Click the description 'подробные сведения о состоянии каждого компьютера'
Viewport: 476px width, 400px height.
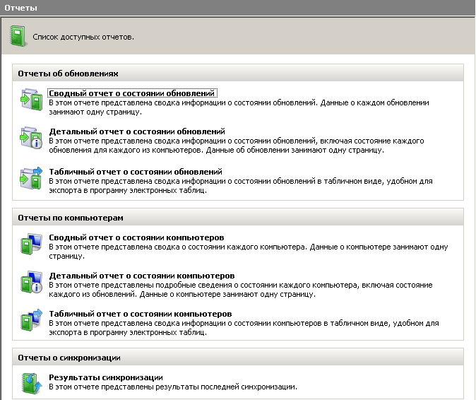pyautogui.click(x=241, y=290)
